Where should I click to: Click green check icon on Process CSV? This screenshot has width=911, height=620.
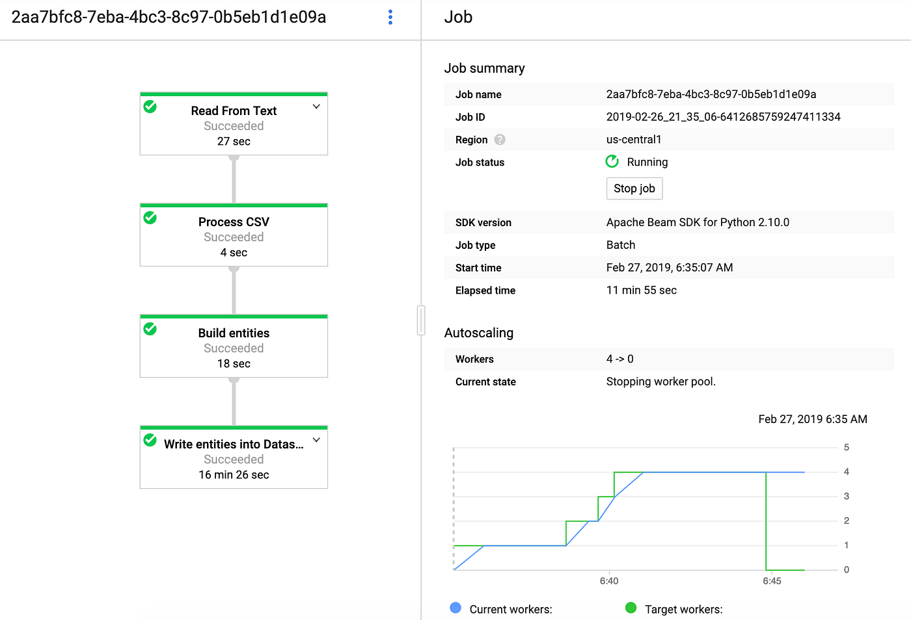[150, 218]
